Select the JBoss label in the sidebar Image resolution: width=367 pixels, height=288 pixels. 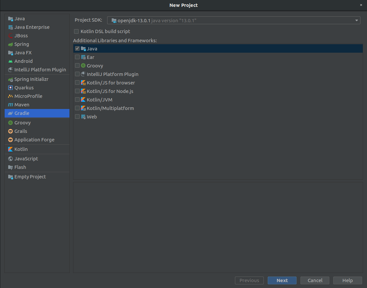[x=21, y=36]
